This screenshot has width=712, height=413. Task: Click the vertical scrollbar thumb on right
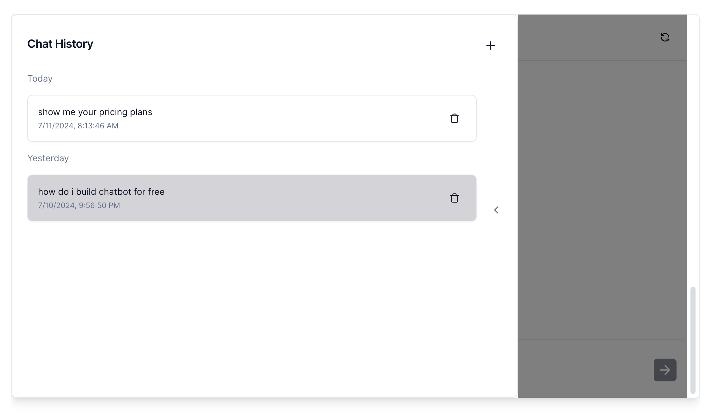pos(693,340)
